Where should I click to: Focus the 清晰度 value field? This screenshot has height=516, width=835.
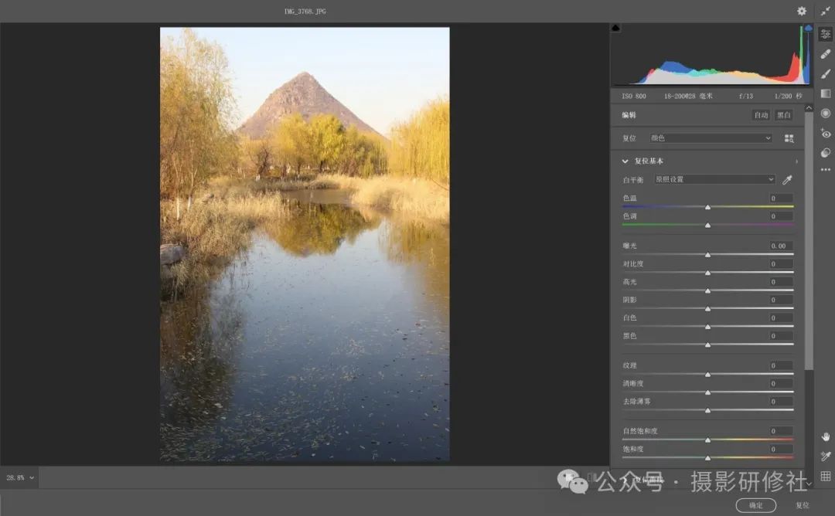(x=781, y=384)
